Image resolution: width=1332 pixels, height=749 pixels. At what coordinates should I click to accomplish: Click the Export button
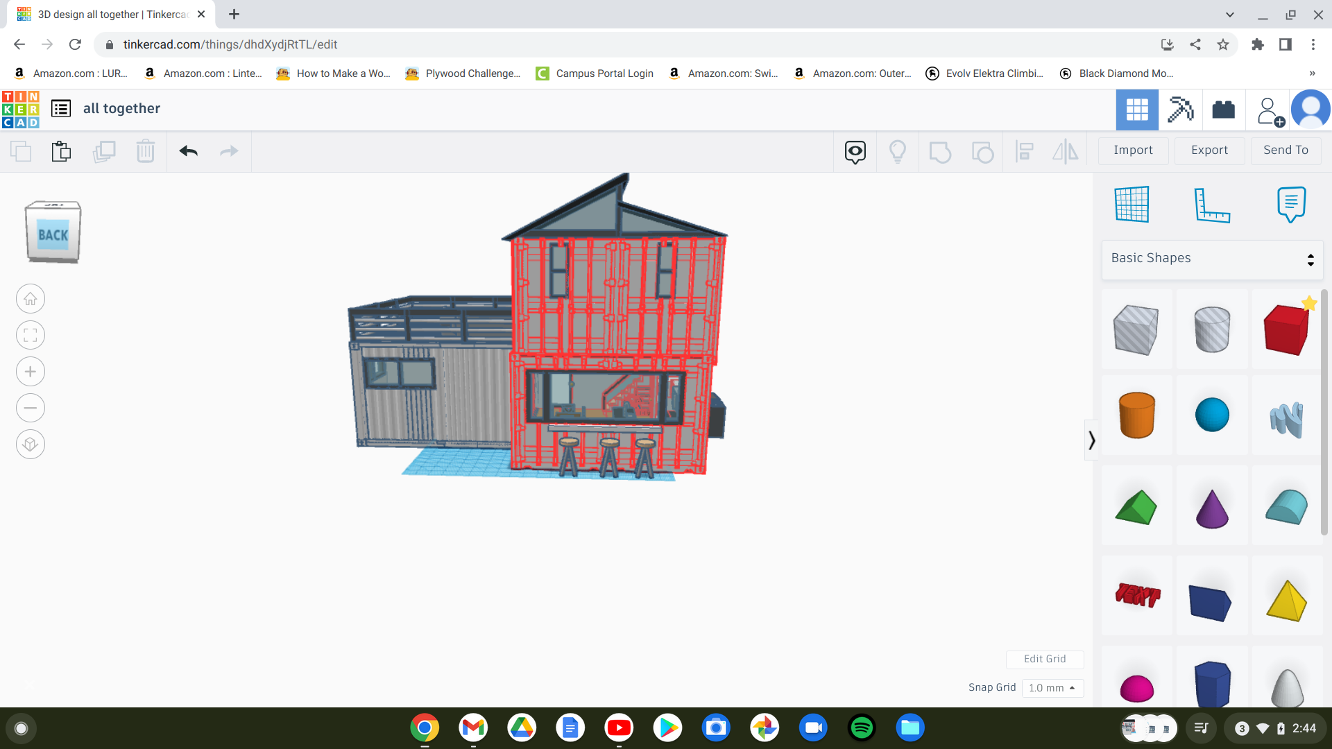coord(1209,150)
